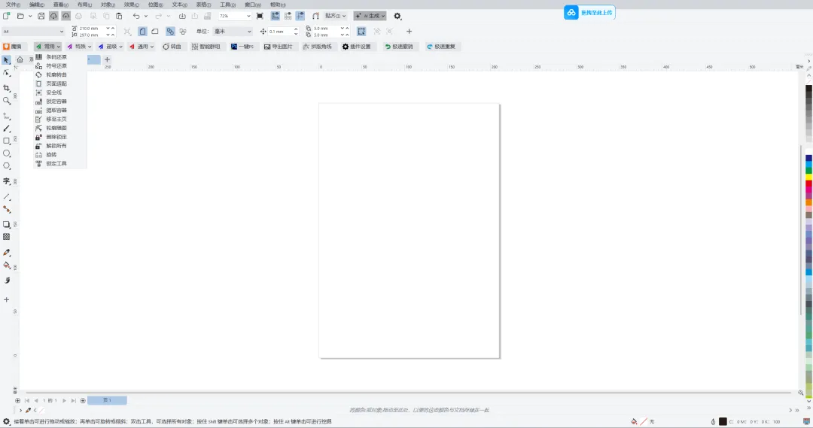Open the zoom level 72% dropdown
The width and height of the screenshot is (813, 428).
point(248,16)
